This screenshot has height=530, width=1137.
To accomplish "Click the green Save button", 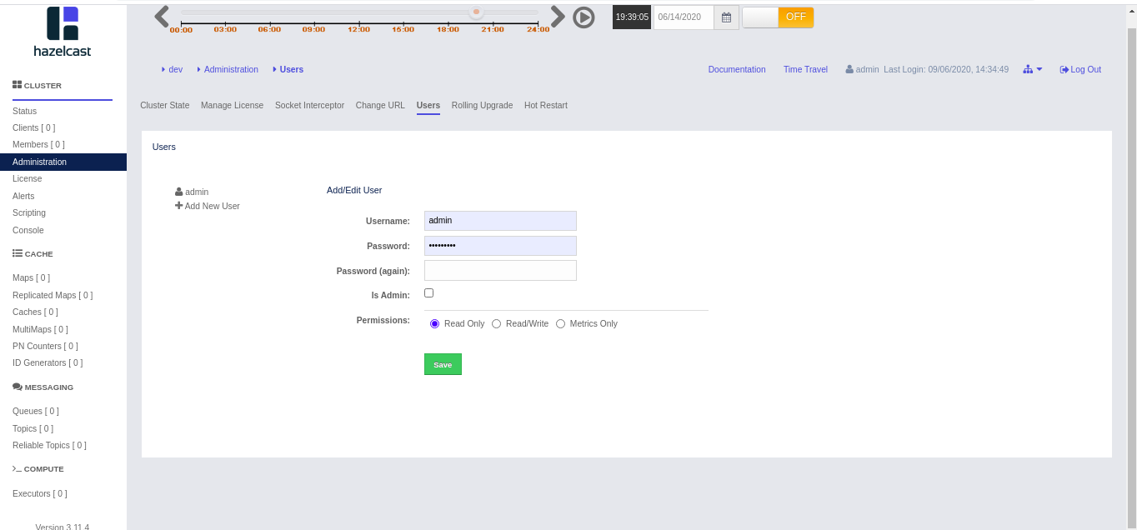I will pyautogui.click(x=443, y=364).
